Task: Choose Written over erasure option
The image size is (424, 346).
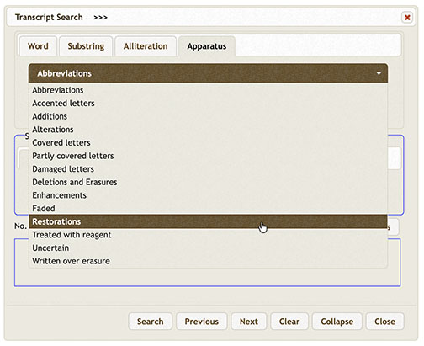Action: (x=208, y=261)
